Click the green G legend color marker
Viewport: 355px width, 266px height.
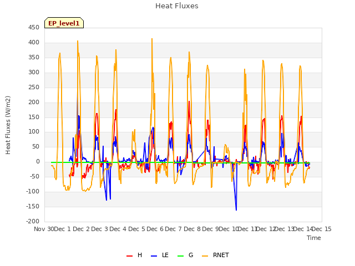point(181,256)
